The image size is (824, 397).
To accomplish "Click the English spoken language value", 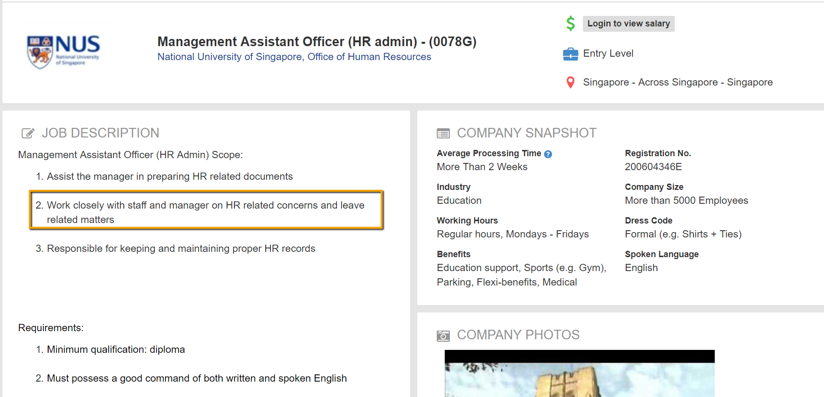I will pyautogui.click(x=641, y=268).
